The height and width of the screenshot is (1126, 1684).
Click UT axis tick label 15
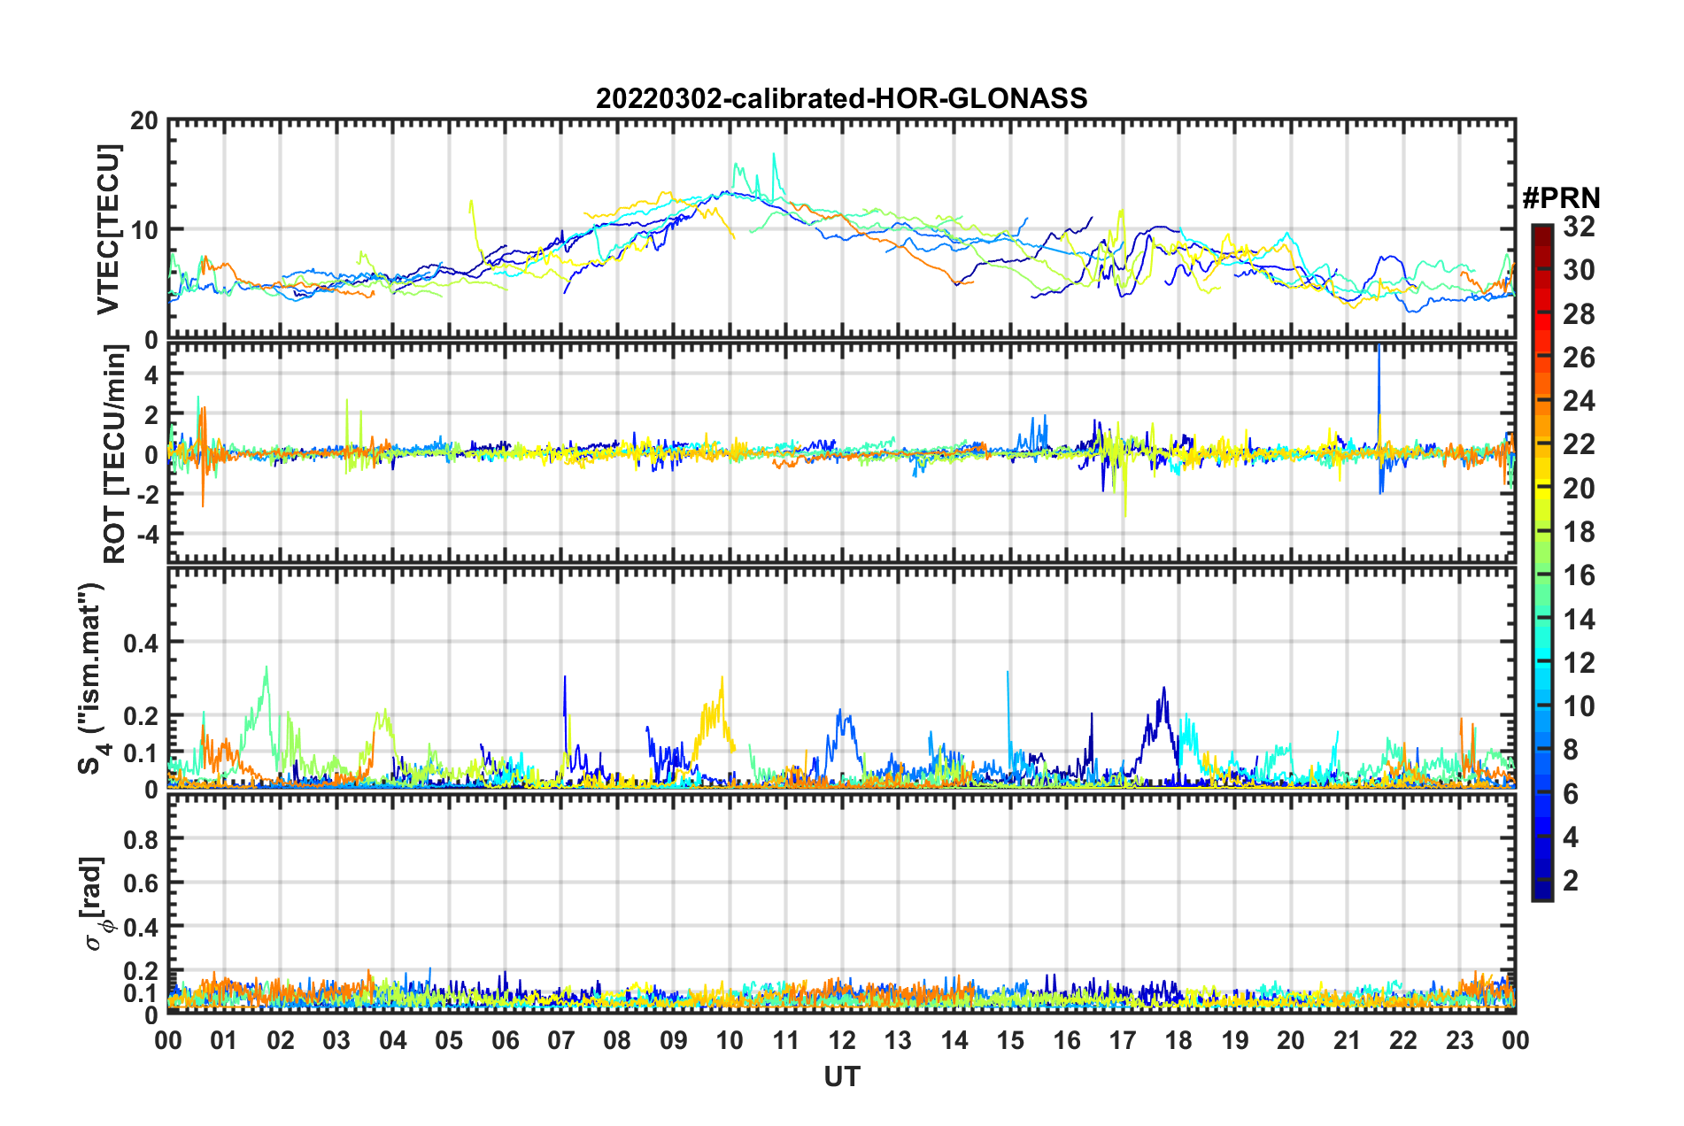1010,1040
